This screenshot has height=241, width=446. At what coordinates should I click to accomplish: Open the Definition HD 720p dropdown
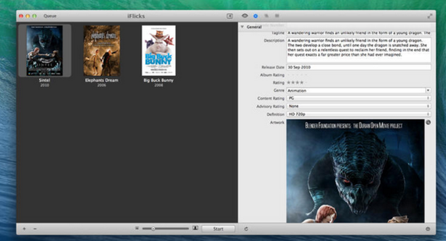(359, 114)
